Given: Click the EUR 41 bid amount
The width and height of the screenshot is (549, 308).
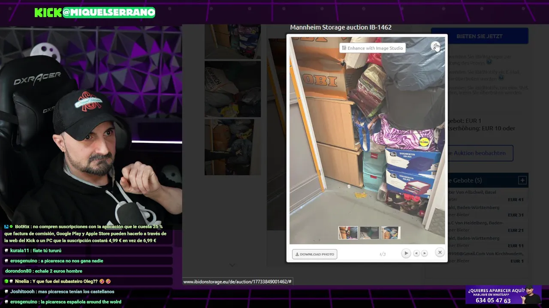Looking at the screenshot, I should point(516,200).
